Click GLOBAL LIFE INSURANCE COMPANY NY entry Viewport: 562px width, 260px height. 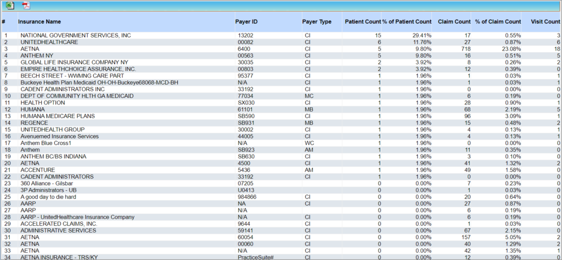pos(74,62)
